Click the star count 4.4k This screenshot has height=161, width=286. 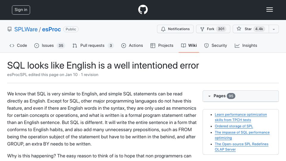click(x=259, y=29)
